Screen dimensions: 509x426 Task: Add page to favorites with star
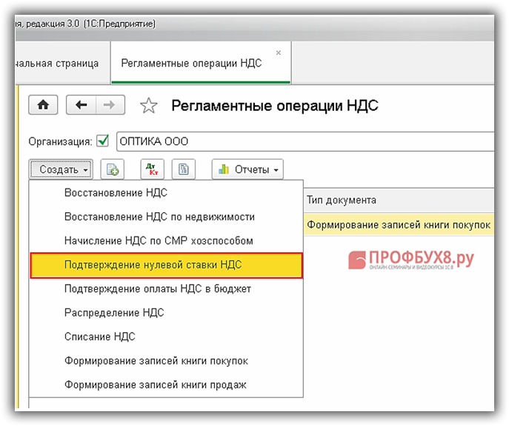pos(149,106)
